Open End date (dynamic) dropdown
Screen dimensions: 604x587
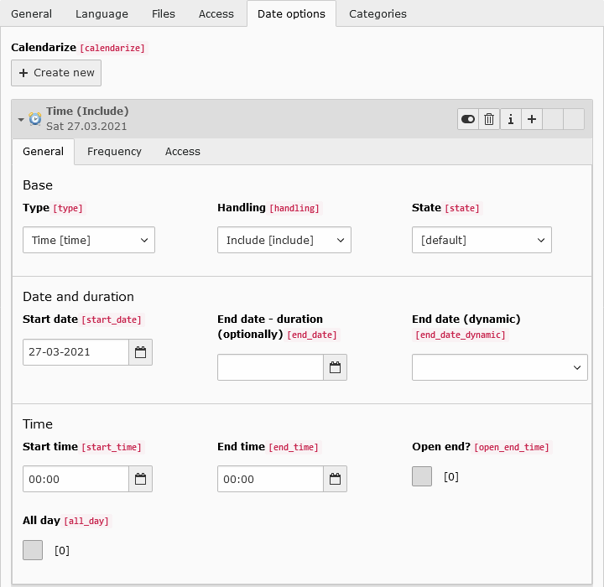coord(499,367)
